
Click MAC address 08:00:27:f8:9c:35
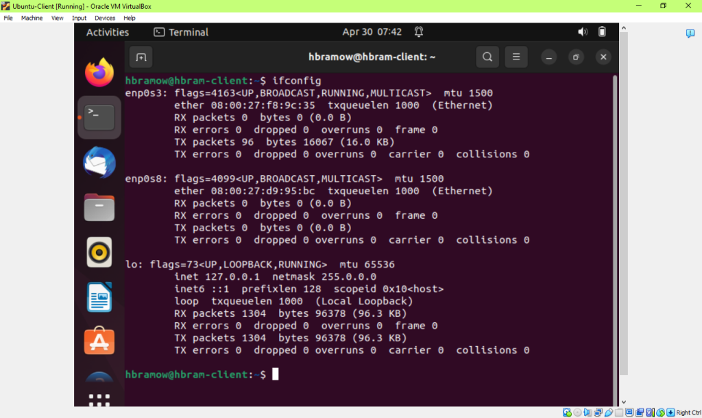pyautogui.click(x=263, y=105)
